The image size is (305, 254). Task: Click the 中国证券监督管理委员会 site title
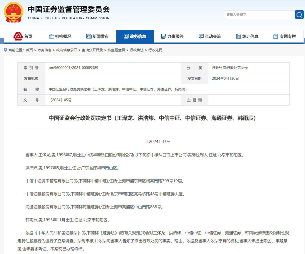69,9
